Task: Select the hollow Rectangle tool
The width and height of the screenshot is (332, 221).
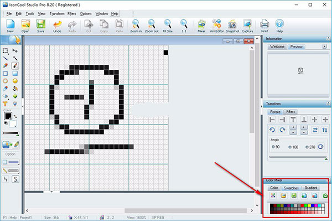Action: [6, 73]
